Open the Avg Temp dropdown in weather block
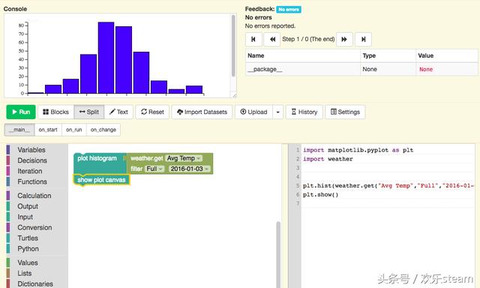This screenshot has width=480, height=288. [183, 158]
